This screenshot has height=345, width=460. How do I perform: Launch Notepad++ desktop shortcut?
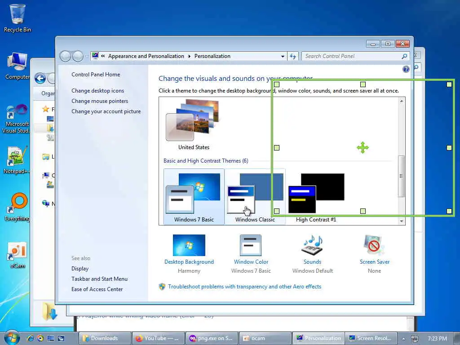(x=16, y=159)
